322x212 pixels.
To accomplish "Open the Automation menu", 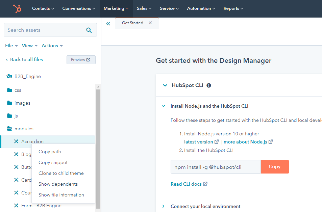I will tap(201, 8).
